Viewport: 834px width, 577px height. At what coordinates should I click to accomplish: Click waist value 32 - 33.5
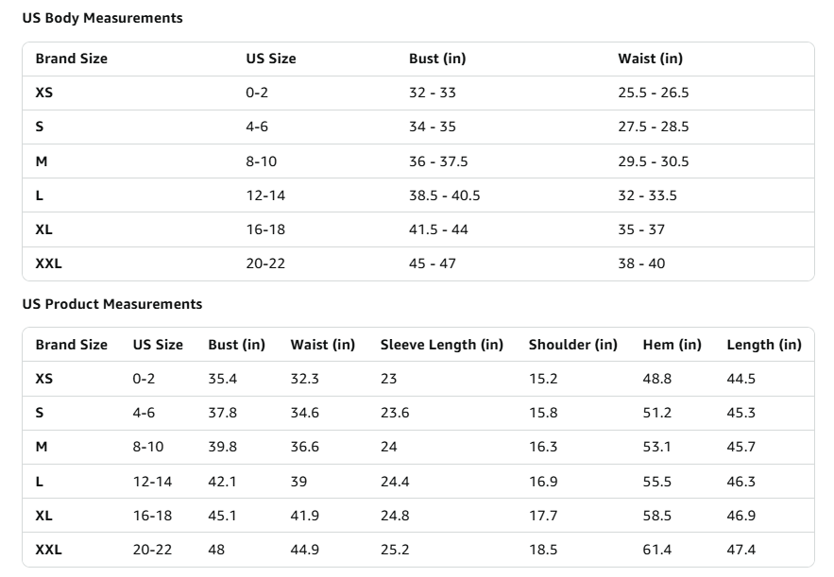(x=647, y=195)
